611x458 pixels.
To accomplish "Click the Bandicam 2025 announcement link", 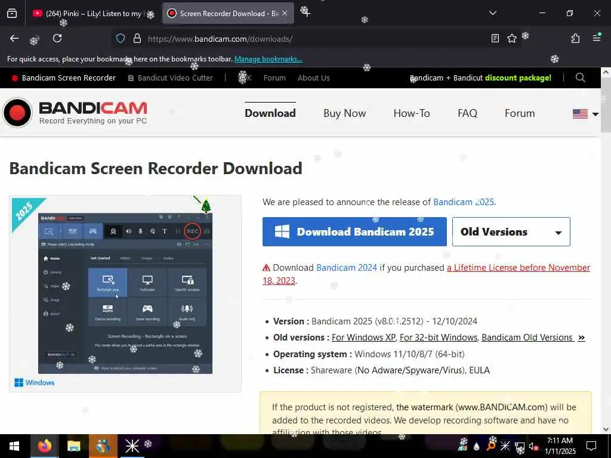I will coord(464,202).
